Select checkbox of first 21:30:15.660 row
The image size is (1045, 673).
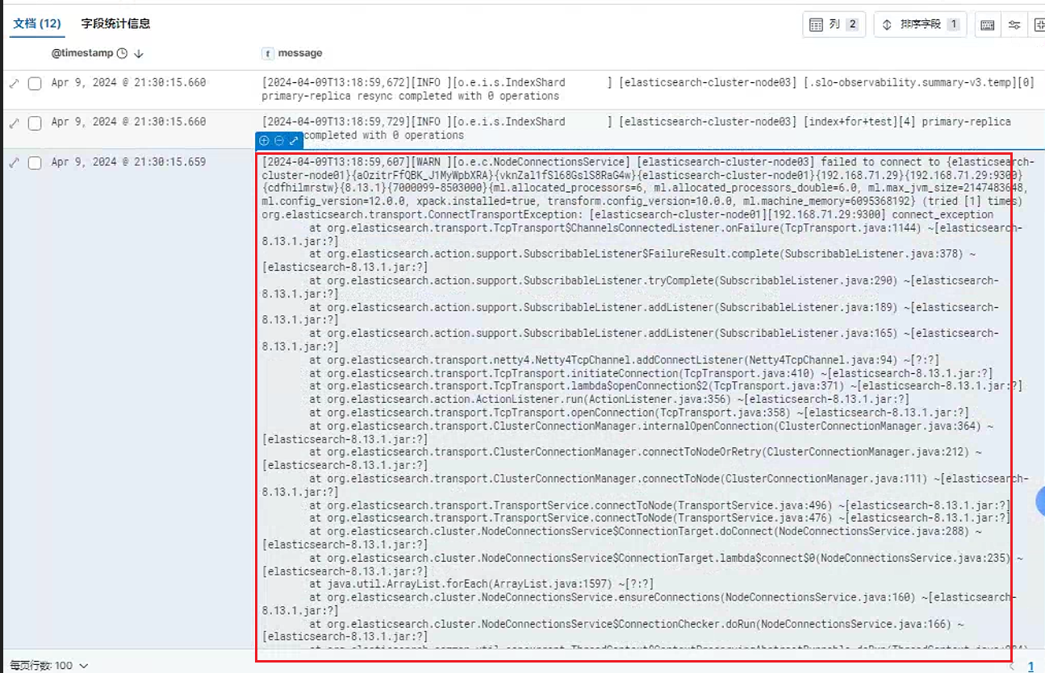pyautogui.click(x=35, y=83)
